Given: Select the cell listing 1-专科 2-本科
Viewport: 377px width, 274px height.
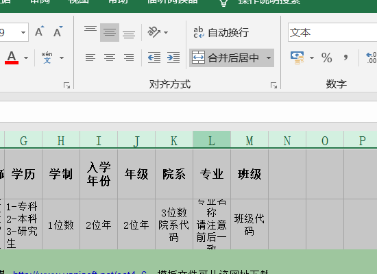Looking at the screenshot, I should [x=23, y=225].
